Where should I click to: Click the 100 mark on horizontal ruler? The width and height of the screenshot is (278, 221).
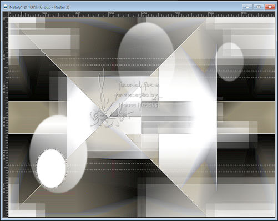(x=44, y=13)
